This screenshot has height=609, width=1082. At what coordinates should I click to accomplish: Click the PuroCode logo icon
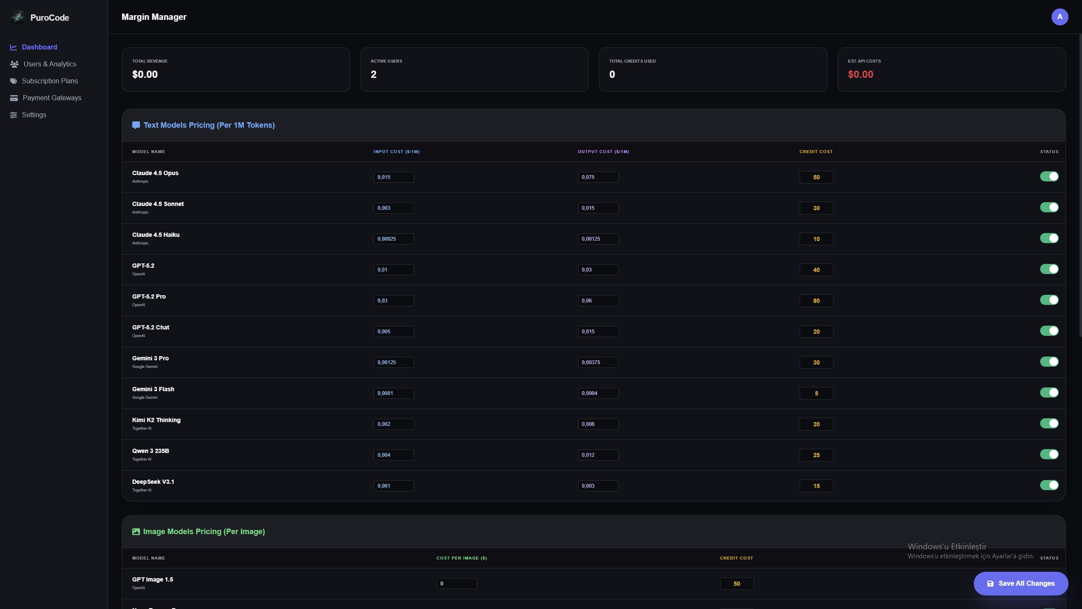pyautogui.click(x=18, y=17)
